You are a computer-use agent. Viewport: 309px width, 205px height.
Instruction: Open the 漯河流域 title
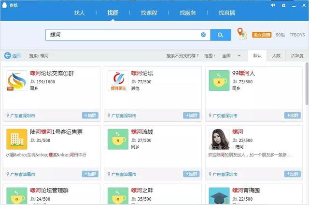(x=142, y=132)
